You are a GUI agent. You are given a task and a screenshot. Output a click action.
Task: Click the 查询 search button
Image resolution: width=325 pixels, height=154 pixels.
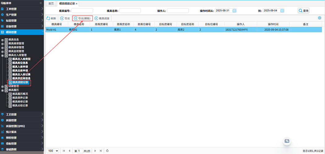click(303, 10)
